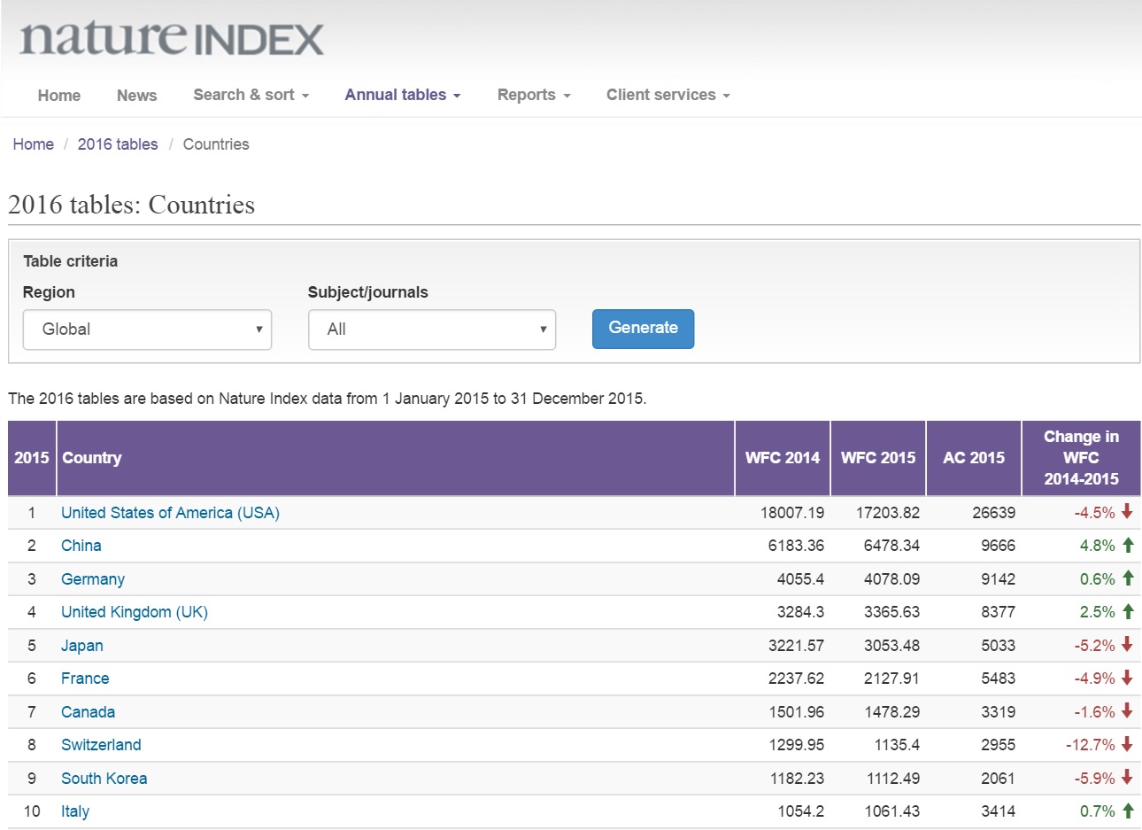Click the 2016 tables: Countries heading
The height and width of the screenshot is (830, 1142).
[x=132, y=205]
